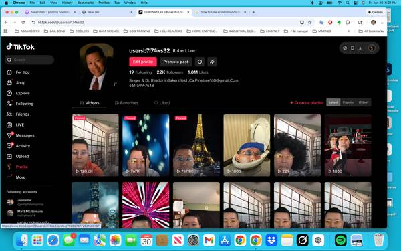Open Upload in the sidebar
The width and height of the screenshot is (401, 251).
pyautogui.click(x=17, y=156)
